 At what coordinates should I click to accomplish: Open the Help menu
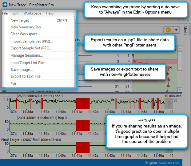tap(50, 13)
